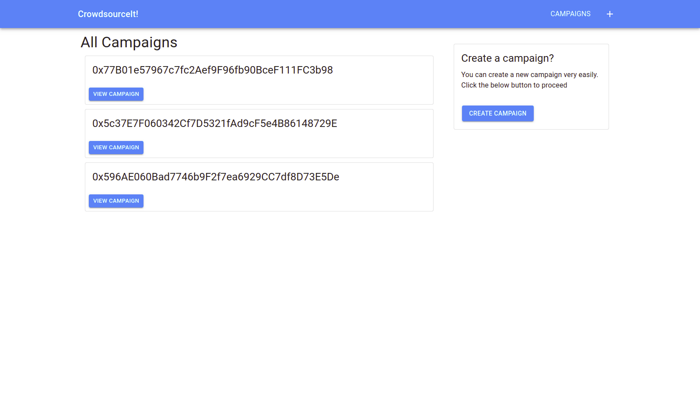This screenshot has width=700, height=394.
Task: View the campaign starting with 0x5c37E7F0
Action: click(x=116, y=148)
